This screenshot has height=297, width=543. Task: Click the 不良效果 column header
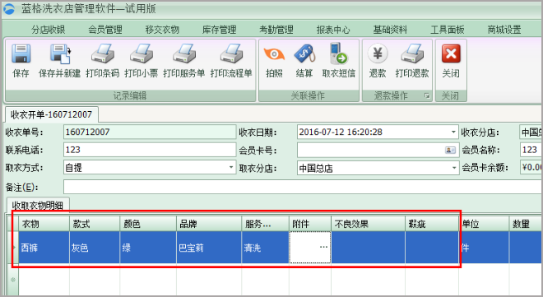pos(368,224)
